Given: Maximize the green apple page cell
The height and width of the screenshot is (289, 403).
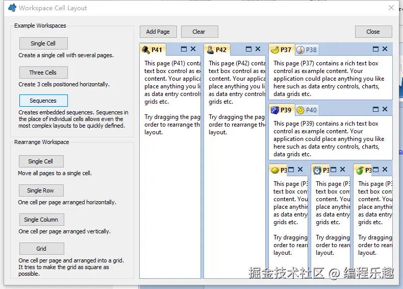Looking at the screenshot, I should click(x=376, y=170).
